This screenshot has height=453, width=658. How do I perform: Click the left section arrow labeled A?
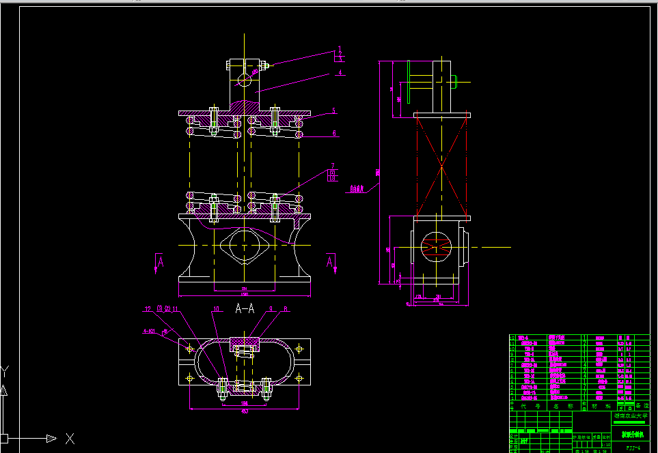pyautogui.click(x=160, y=263)
